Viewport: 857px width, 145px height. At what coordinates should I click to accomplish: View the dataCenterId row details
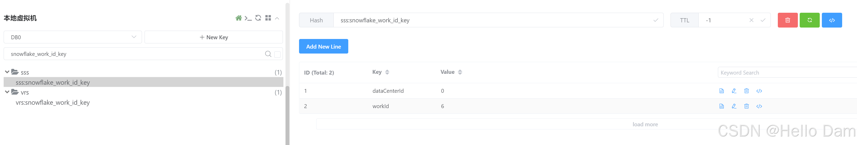click(722, 91)
